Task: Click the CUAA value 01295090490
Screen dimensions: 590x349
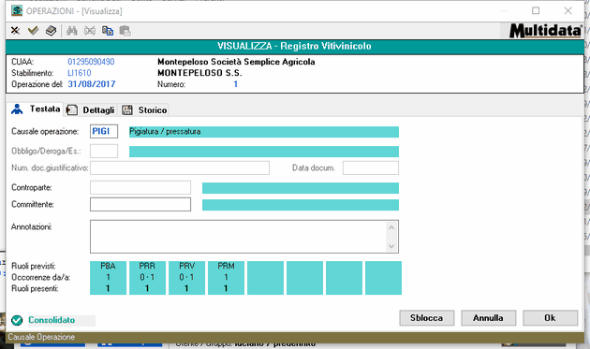Action: [x=91, y=62]
